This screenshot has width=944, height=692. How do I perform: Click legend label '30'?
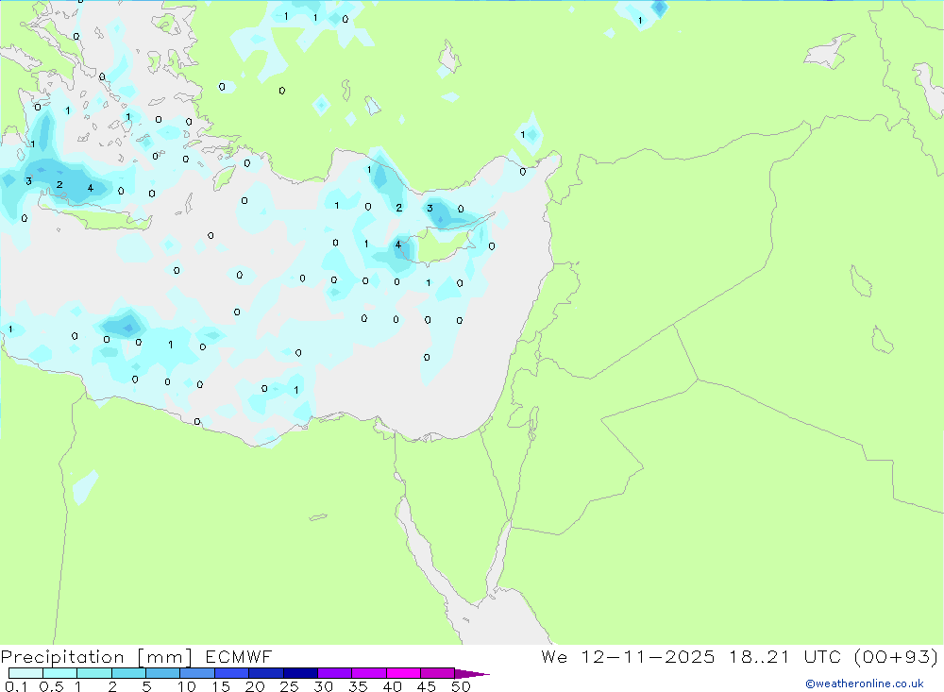pyautogui.click(x=323, y=686)
